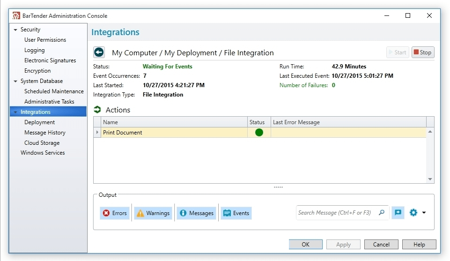
Task: Toggle the Events output filter
Action: point(236,213)
